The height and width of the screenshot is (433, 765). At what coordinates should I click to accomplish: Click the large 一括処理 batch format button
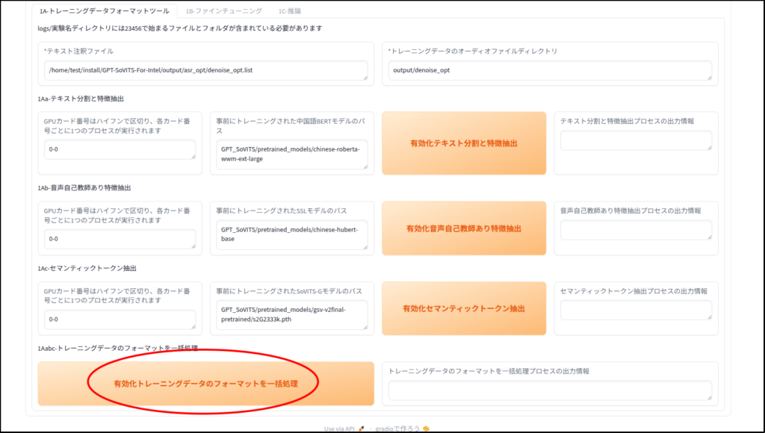205,384
